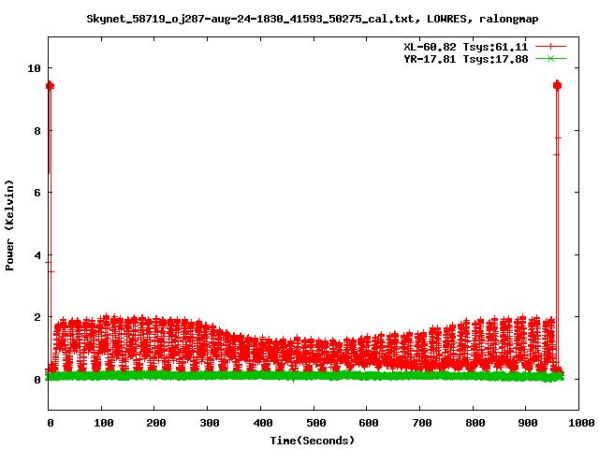The image size is (599, 449).
Task: Select legend entry XL-60.82 Tsys:61.11
Action: (466, 47)
